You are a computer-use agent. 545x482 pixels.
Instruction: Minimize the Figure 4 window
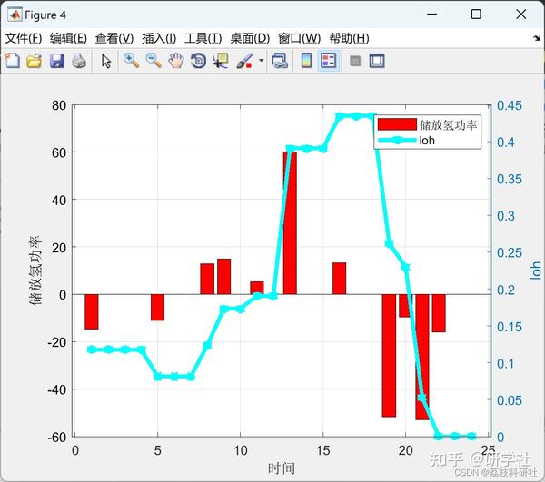pos(431,15)
